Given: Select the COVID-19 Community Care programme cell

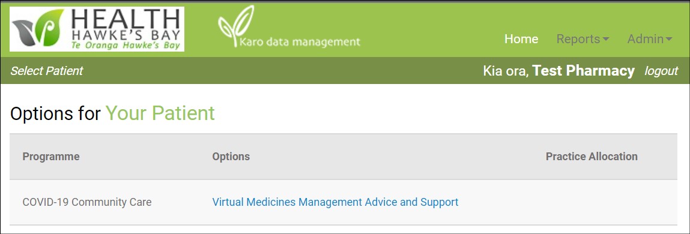Looking at the screenshot, I should click(87, 202).
